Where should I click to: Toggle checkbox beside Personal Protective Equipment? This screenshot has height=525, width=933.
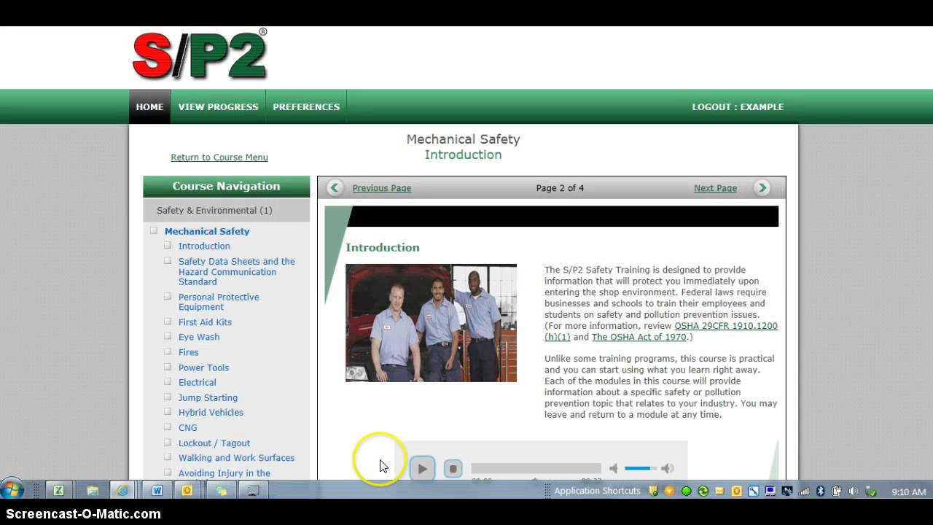(168, 296)
